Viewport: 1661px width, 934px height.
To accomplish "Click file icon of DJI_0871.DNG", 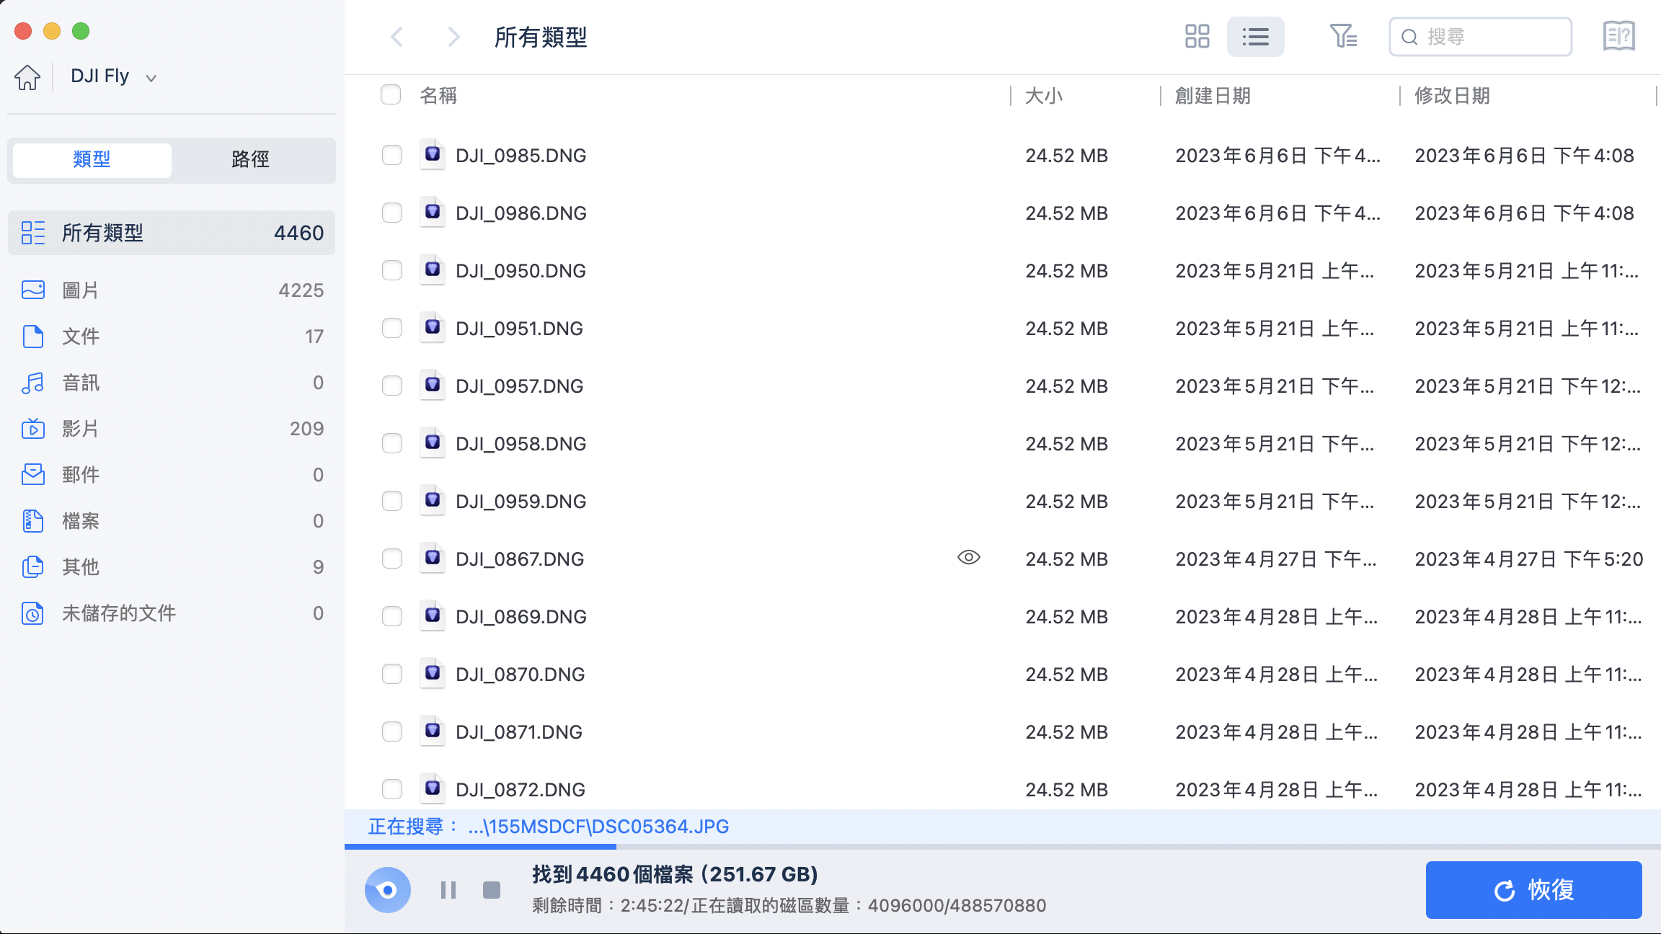I will click(x=433, y=731).
